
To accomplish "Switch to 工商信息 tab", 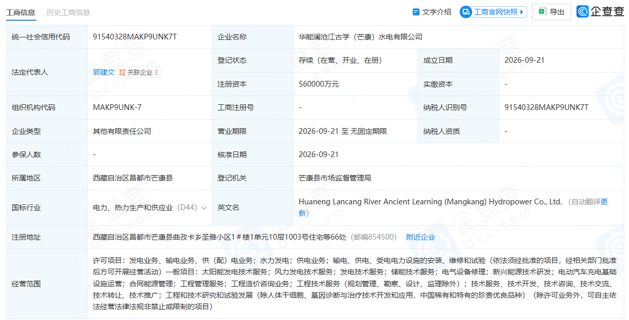I will (x=21, y=12).
